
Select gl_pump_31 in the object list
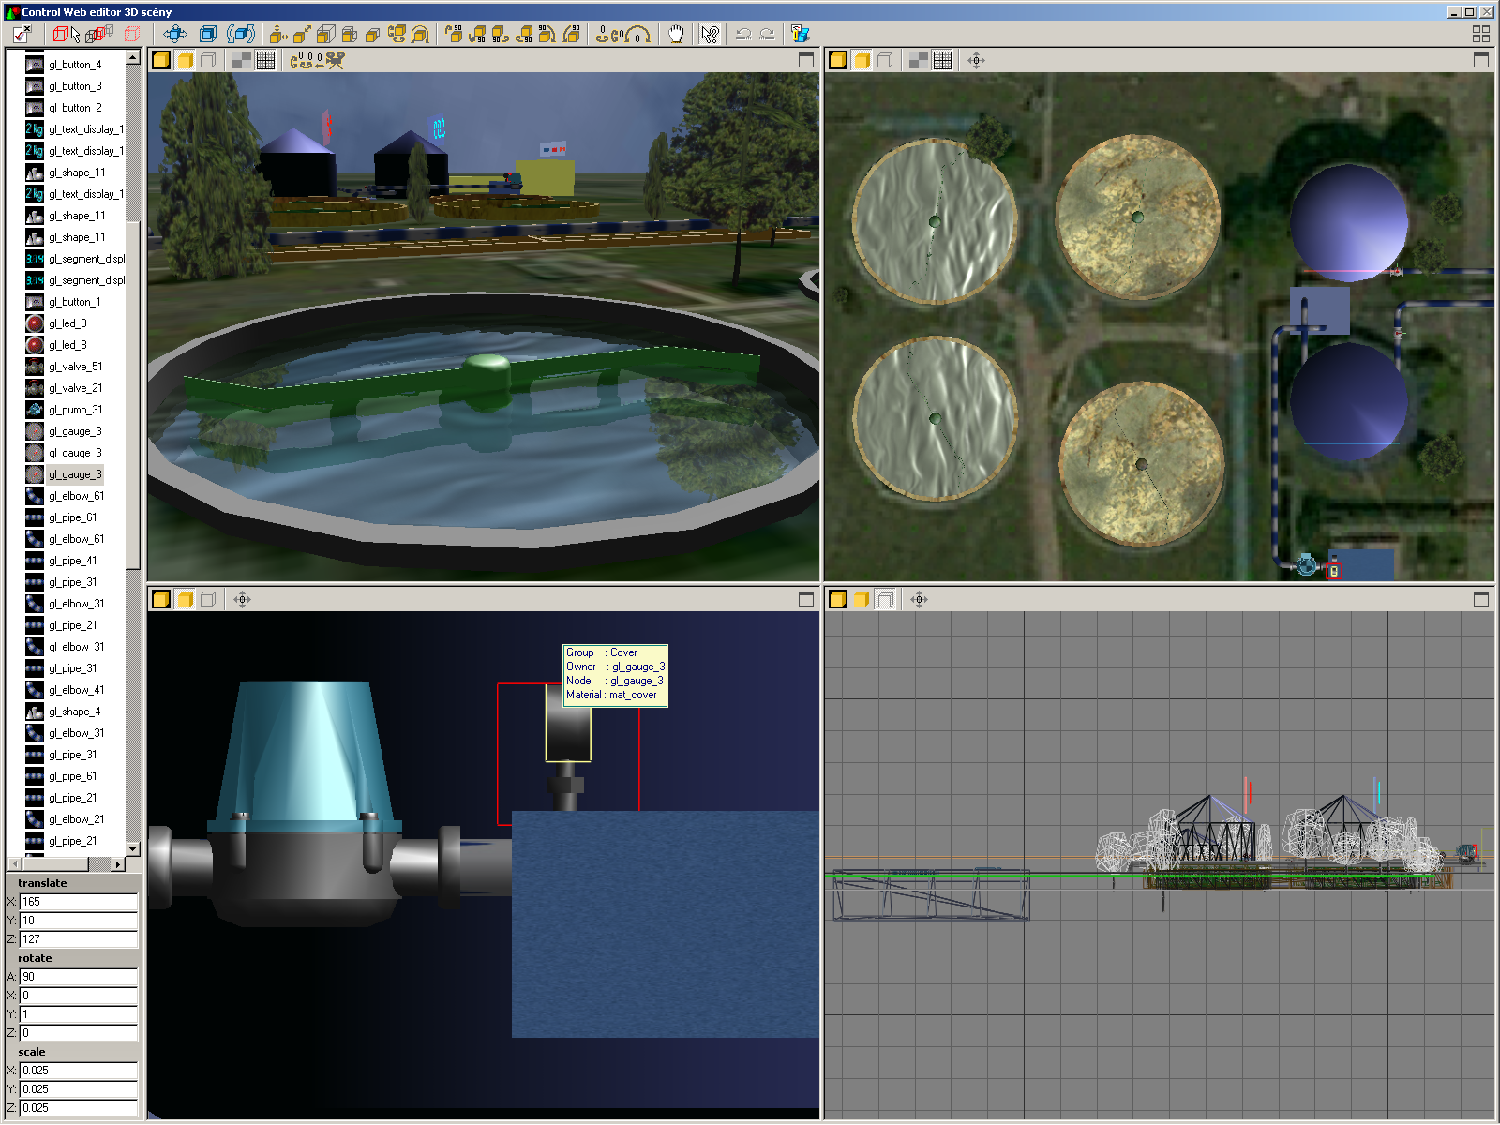[75, 410]
